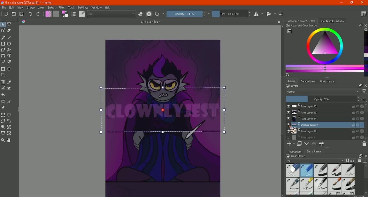368x197 pixels.
Task: Open layer properties sliders icon
Action: 321,144
